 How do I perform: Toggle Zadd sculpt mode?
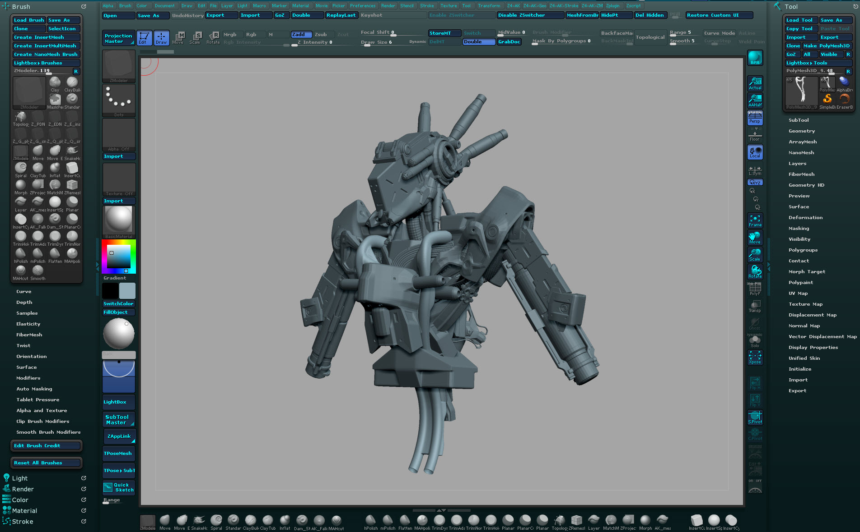[x=301, y=34]
